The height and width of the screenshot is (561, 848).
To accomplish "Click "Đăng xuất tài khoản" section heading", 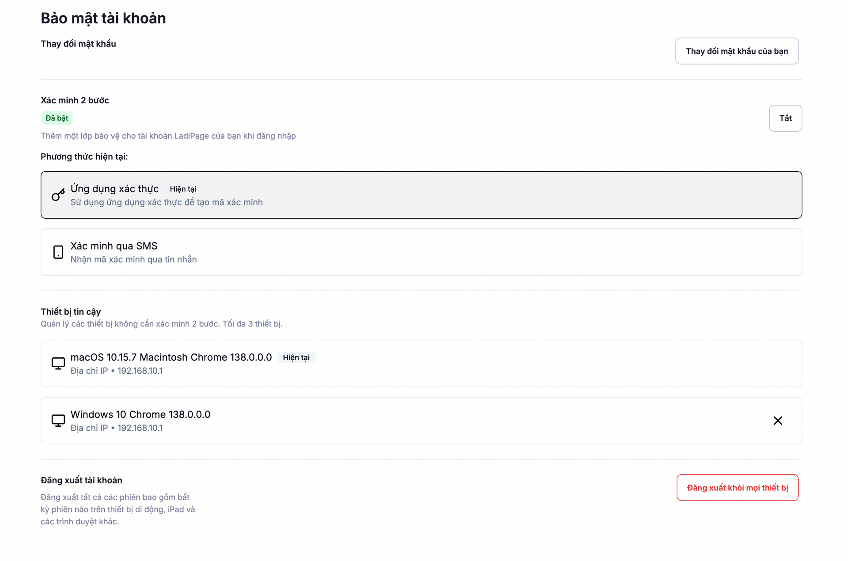I will [81, 480].
